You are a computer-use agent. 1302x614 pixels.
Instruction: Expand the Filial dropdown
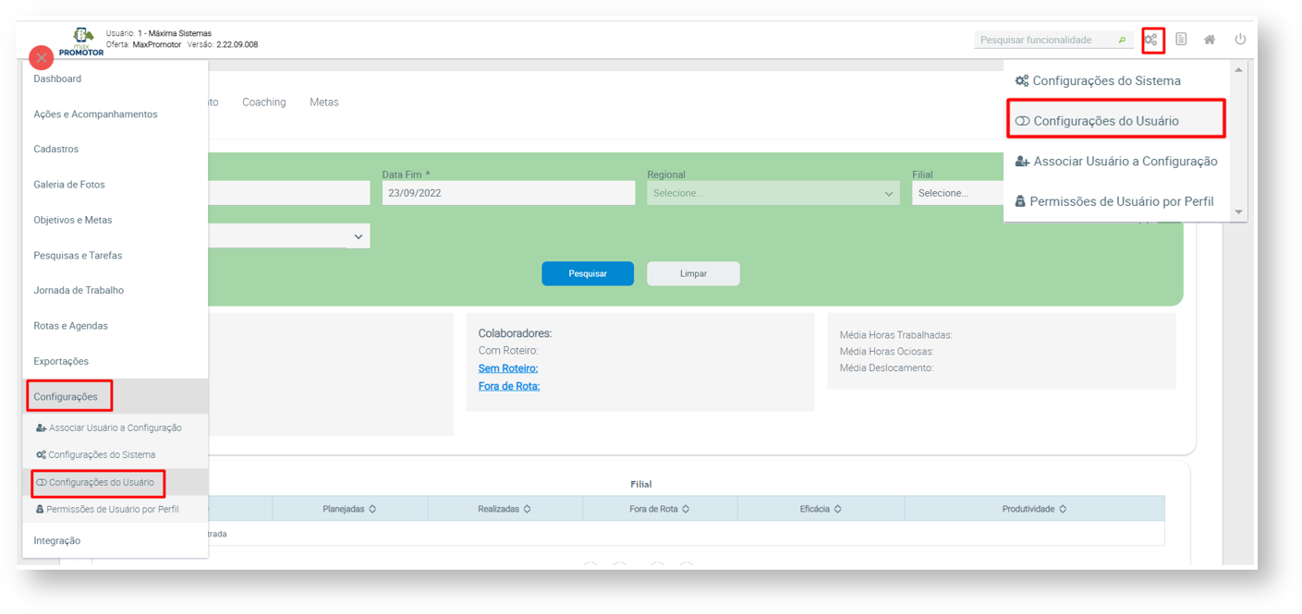tap(957, 193)
